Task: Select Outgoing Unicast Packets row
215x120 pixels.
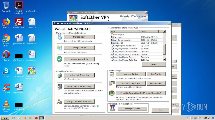Action: pyautogui.click(x=136, y=46)
